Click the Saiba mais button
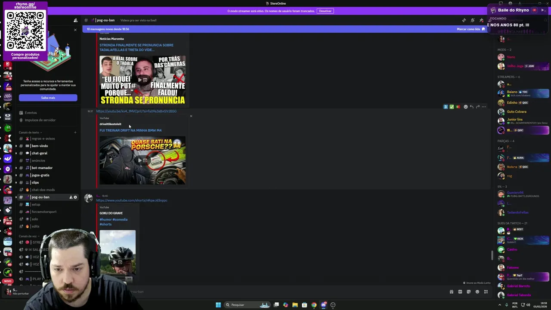The width and height of the screenshot is (551, 310). click(48, 98)
